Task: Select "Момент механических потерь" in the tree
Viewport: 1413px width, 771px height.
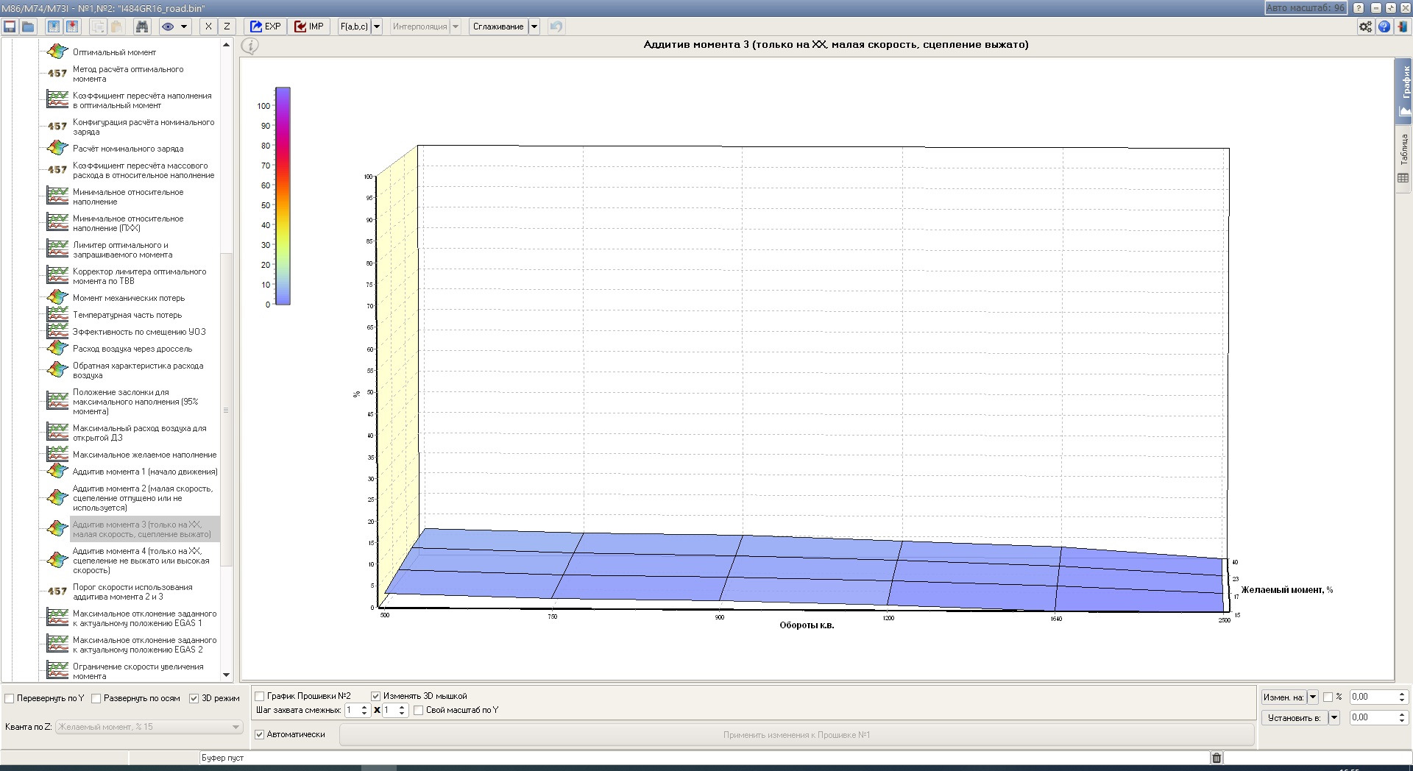Action: click(x=129, y=298)
